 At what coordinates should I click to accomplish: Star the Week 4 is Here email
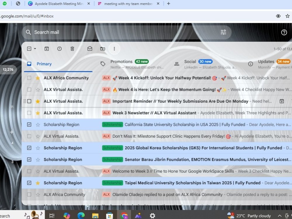[x=38, y=90]
